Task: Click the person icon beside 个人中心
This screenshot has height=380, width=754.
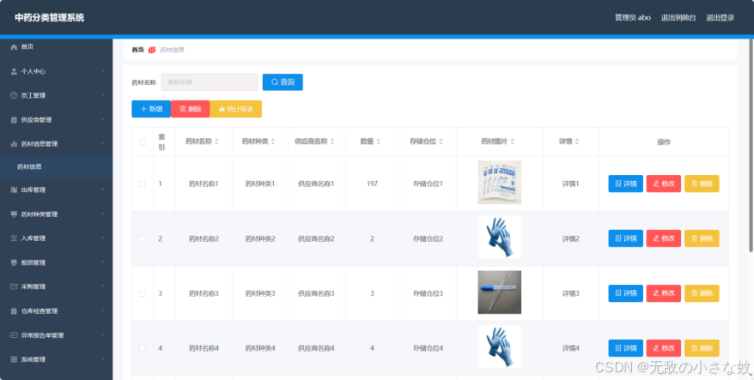Action: pos(14,71)
